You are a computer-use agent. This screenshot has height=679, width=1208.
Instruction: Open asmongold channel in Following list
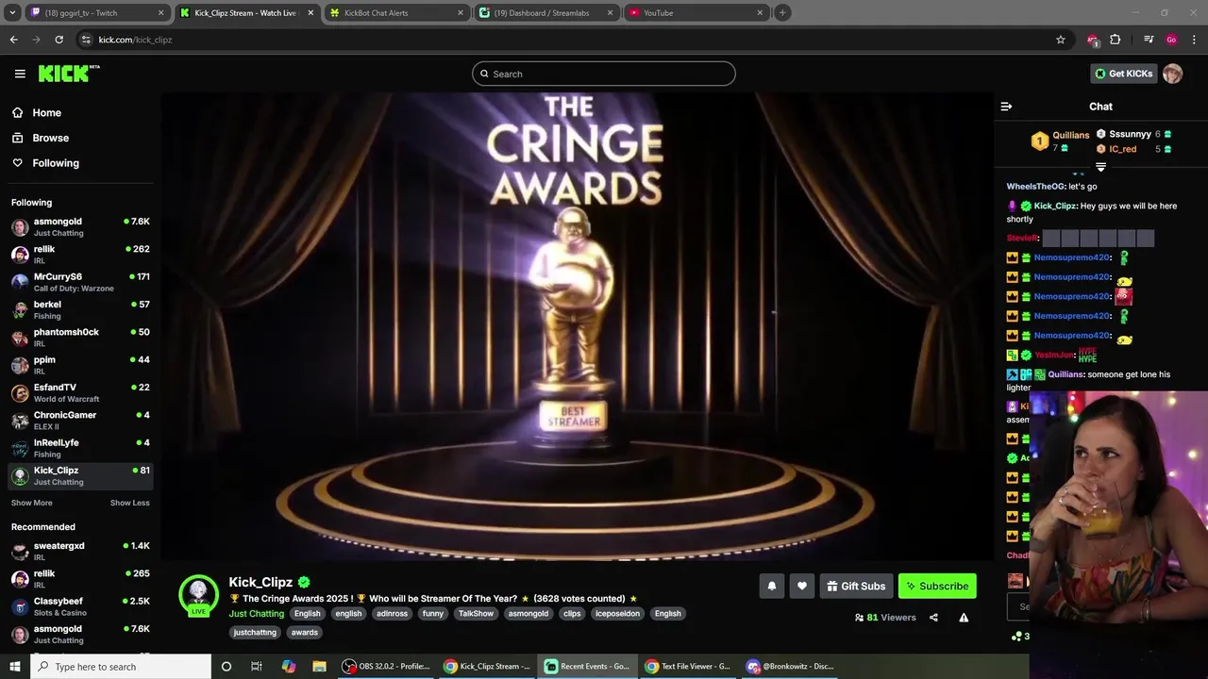click(x=80, y=226)
